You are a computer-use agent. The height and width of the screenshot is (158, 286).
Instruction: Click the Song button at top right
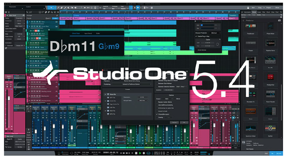260,8
